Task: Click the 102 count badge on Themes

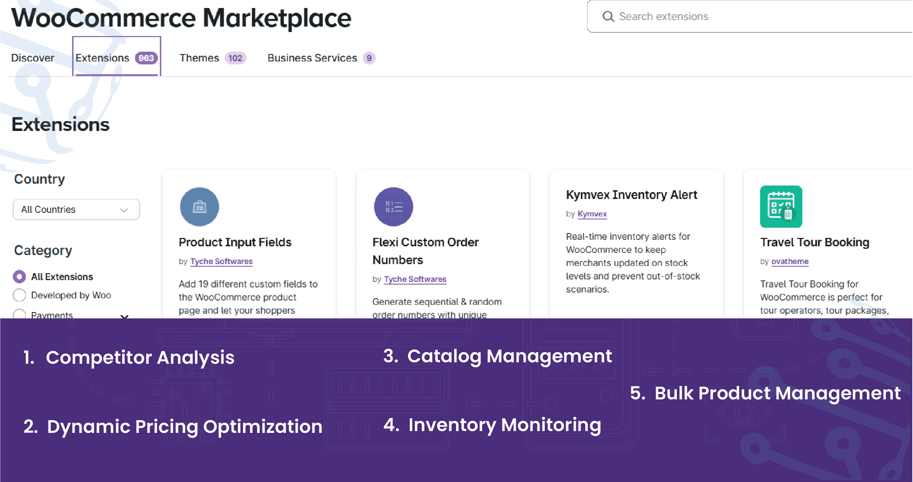Action: (235, 58)
